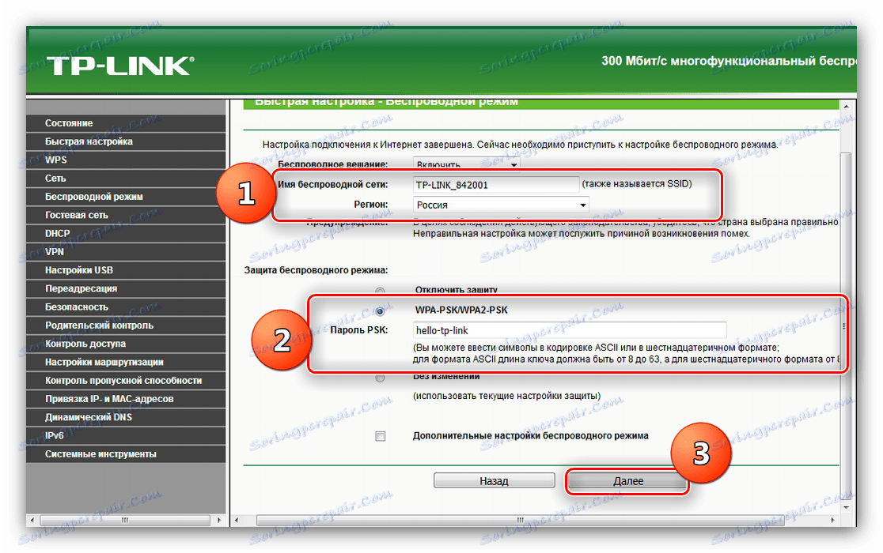Open the DHCP section
The height and width of the screenshot is (553, 883).
(x=126, y=233)
